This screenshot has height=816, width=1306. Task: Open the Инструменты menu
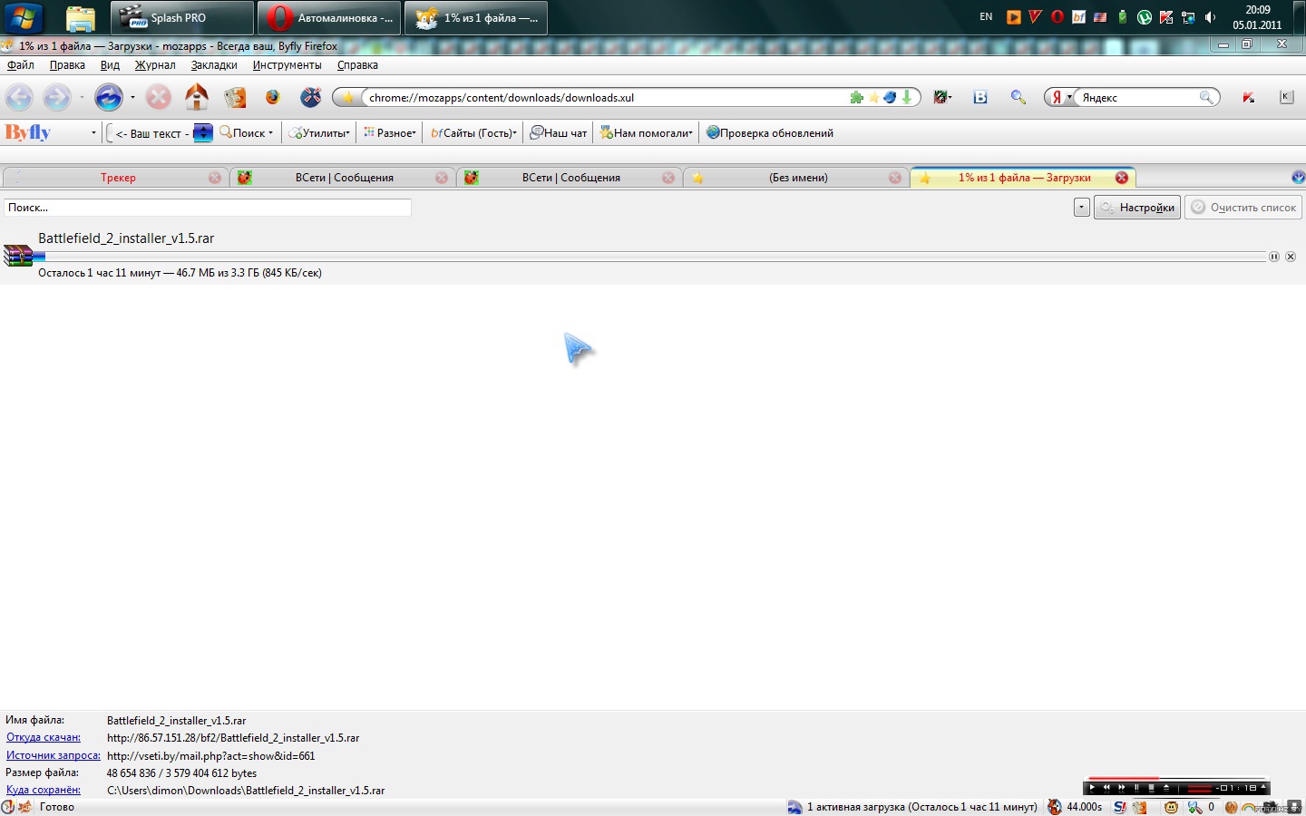click(x=287, y=65)
